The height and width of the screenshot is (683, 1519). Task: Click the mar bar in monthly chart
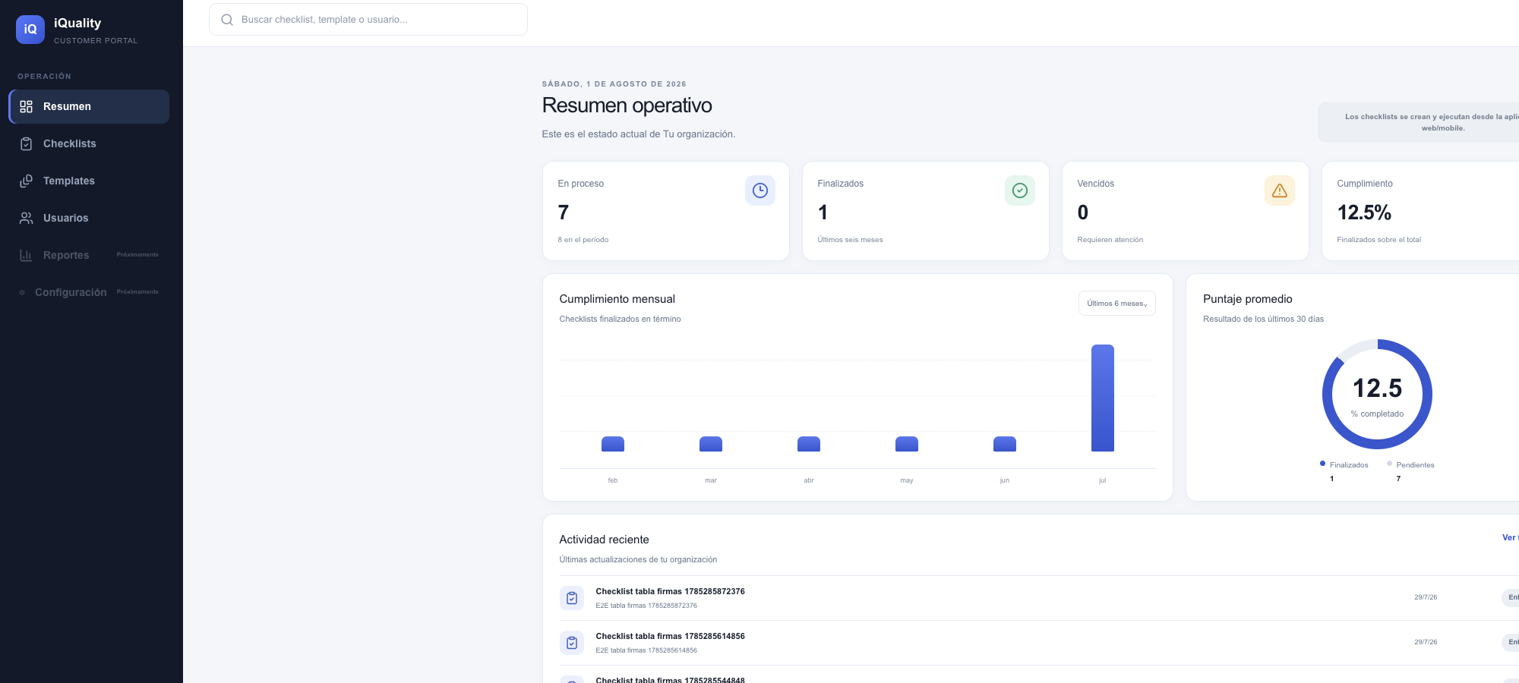[711, 444]
